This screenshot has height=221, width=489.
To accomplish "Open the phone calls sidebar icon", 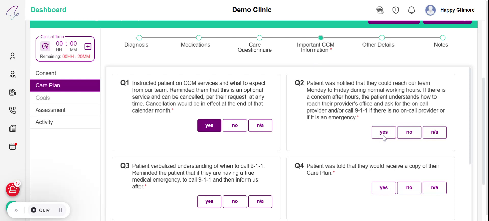I will 12,110.
